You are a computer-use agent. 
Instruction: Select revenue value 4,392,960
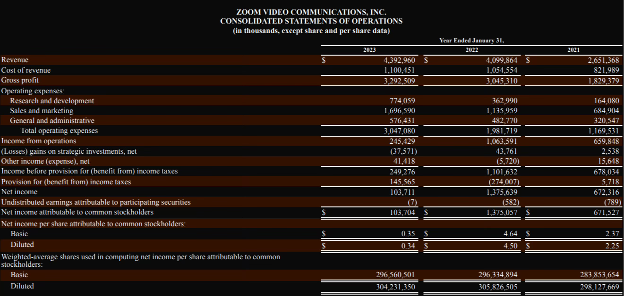click(x=400, y=60)
